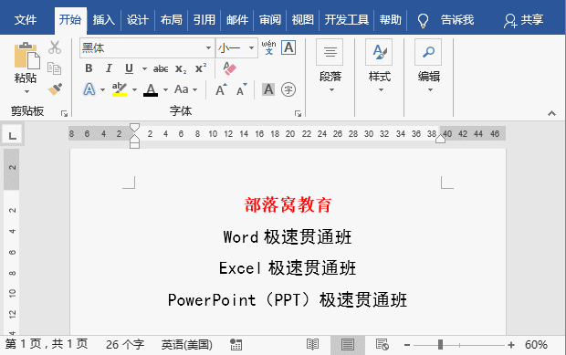Clear all formatting with eraser icon
Screen dimensions: 566x355
pos(229,68)
